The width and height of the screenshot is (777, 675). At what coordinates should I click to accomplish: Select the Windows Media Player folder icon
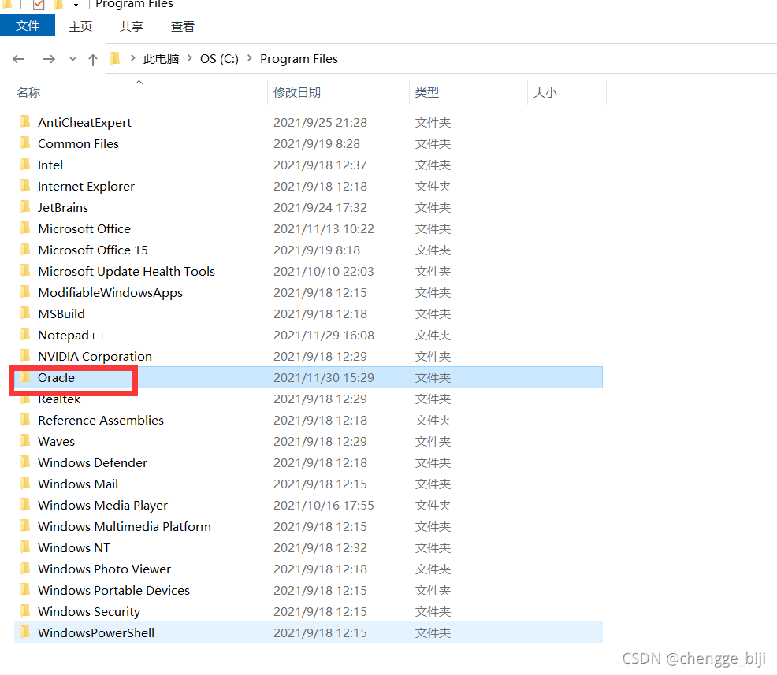[x=25, y=505]
